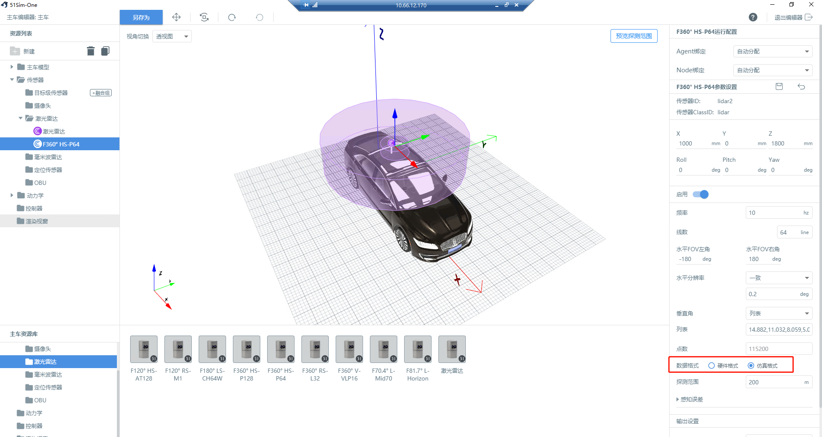Click the 列表 vertical angle values field
The image size is (822, 437).
pos(779,330)
